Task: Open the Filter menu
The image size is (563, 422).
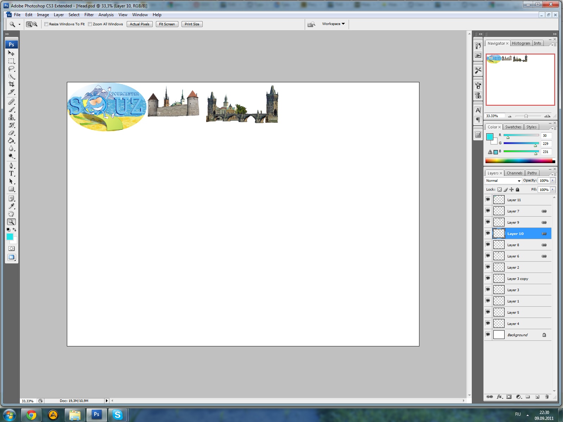Action: 89,15
